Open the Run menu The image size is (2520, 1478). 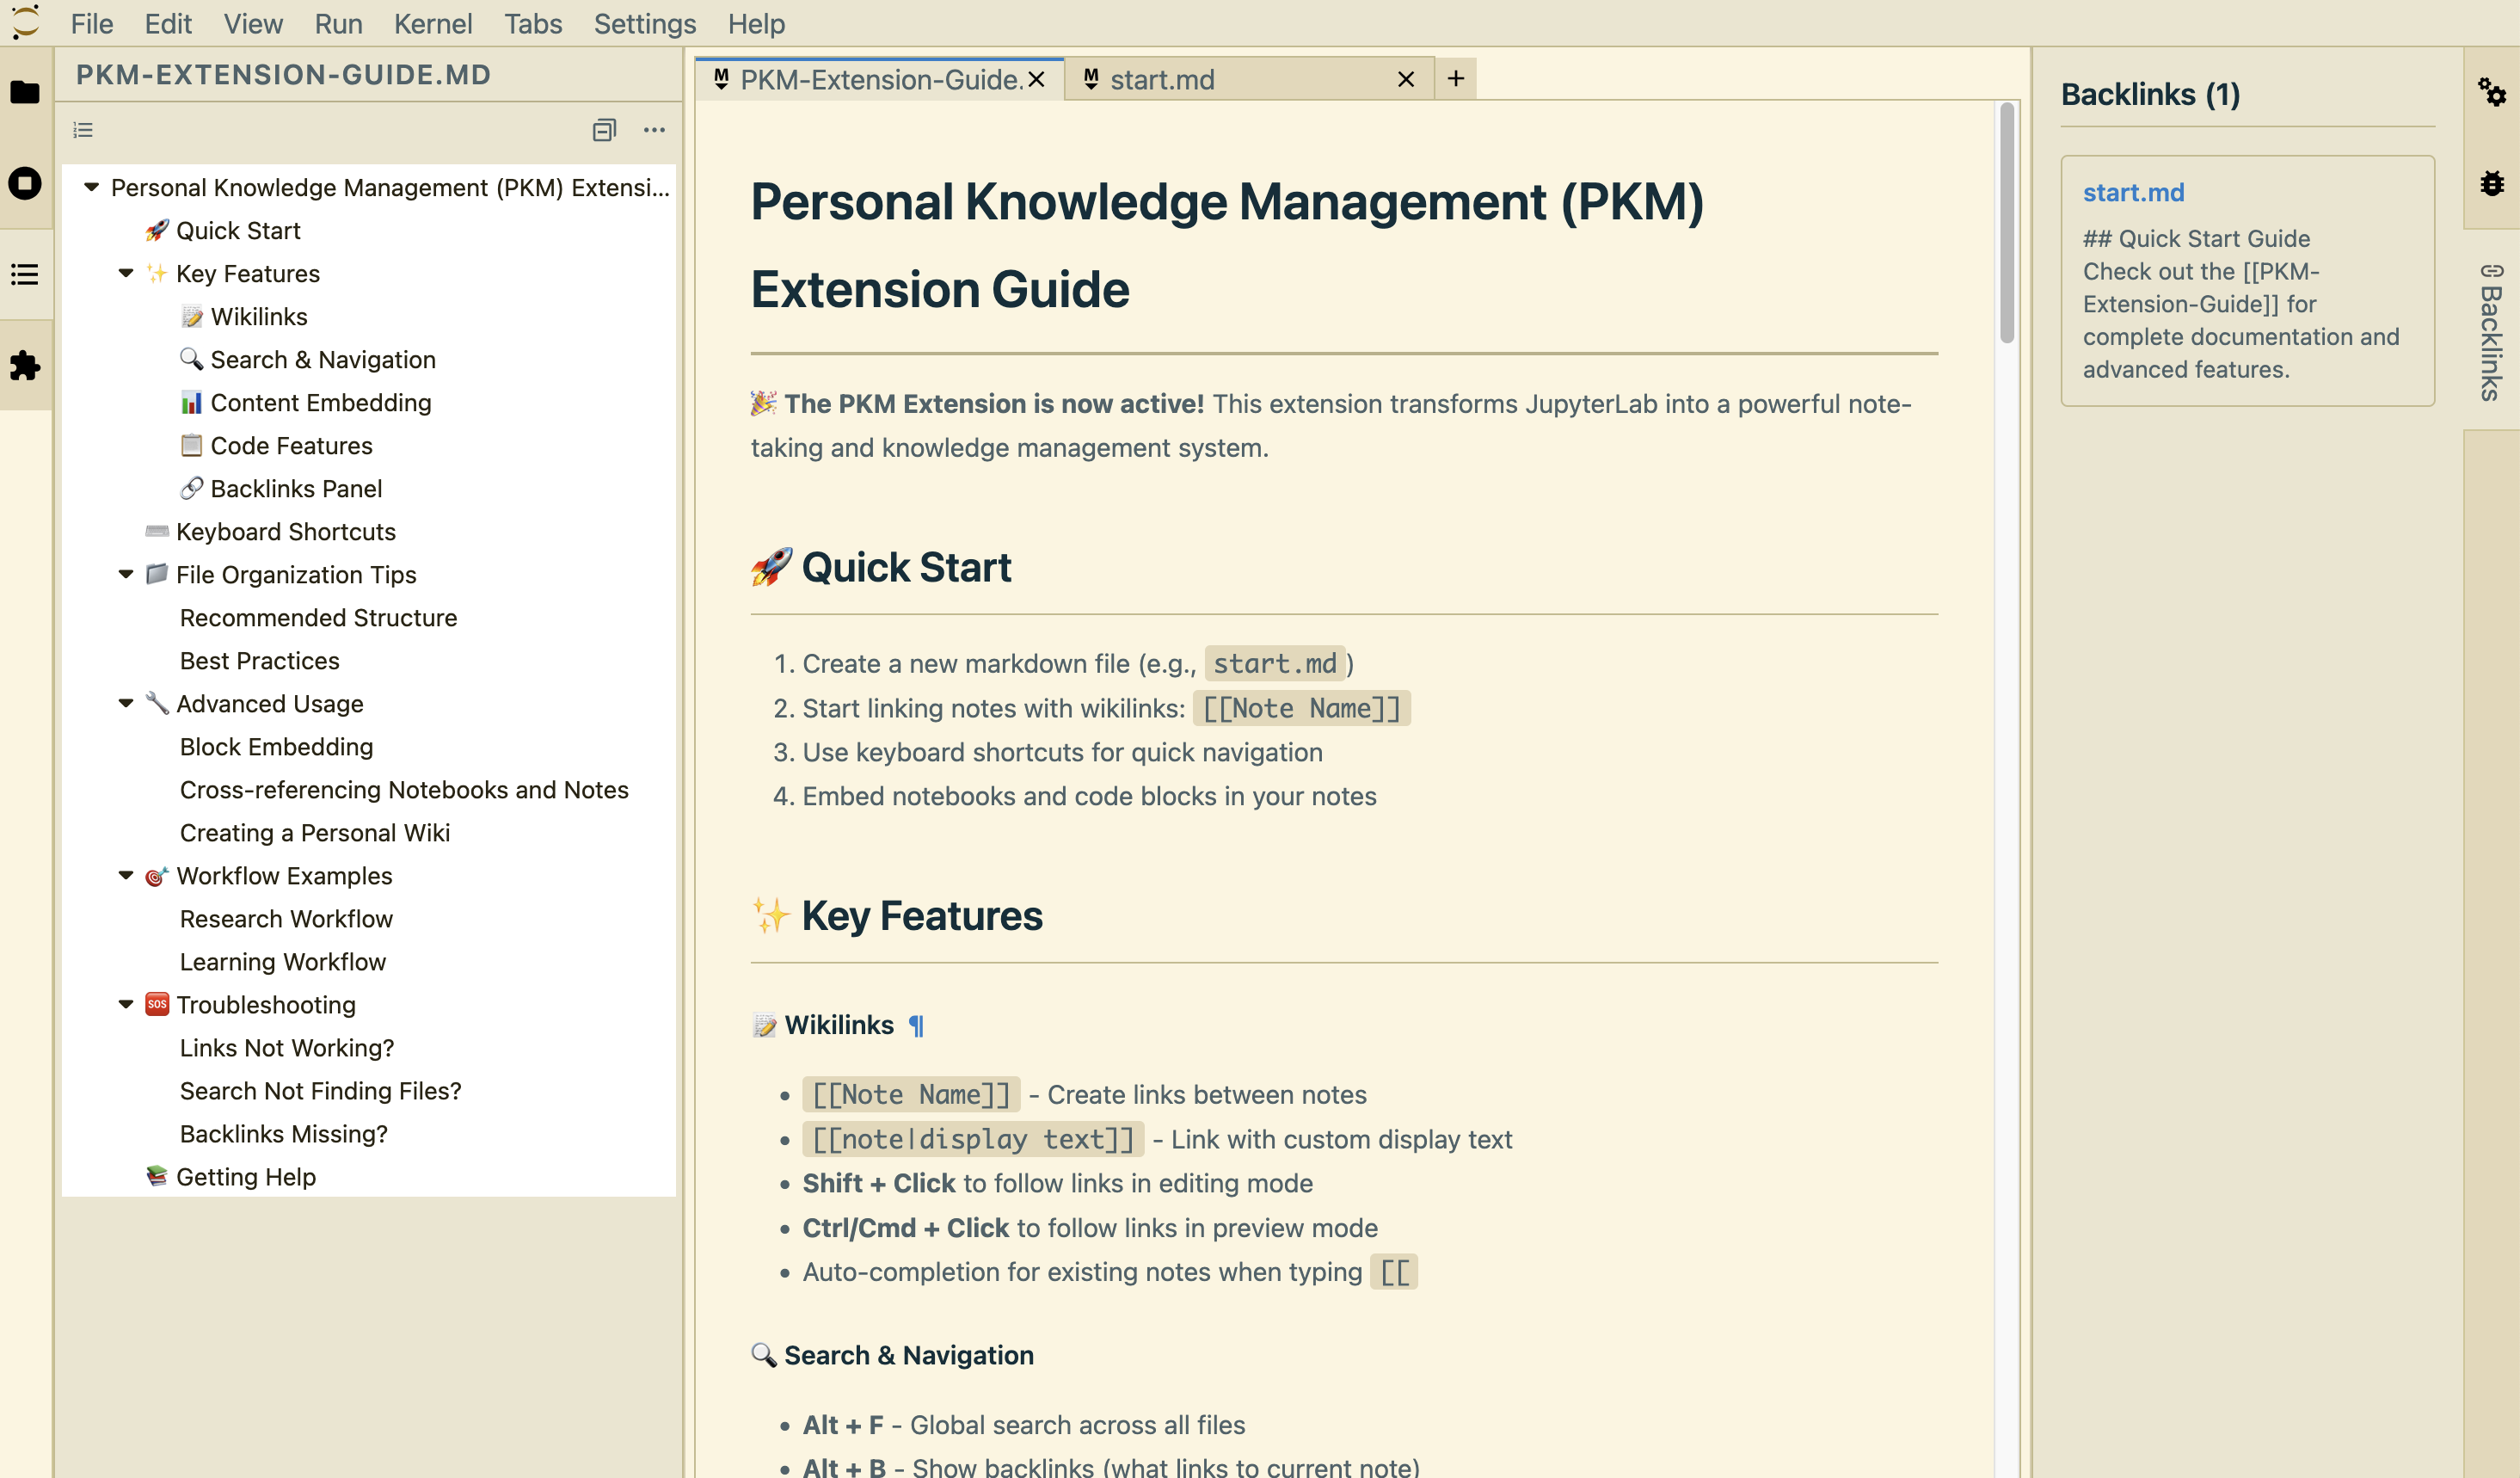pyautogui.click(x=338, y=23)
